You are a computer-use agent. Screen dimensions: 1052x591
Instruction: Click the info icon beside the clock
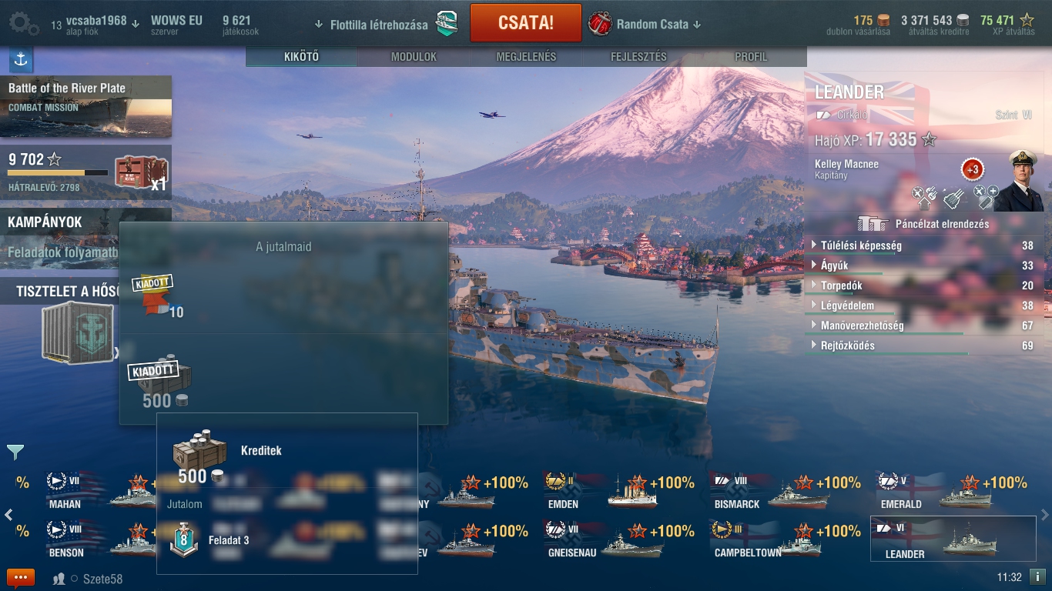[1037, 576]
